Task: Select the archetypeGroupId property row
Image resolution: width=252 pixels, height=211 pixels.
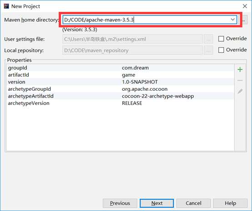Action: [x=120, y=89]
